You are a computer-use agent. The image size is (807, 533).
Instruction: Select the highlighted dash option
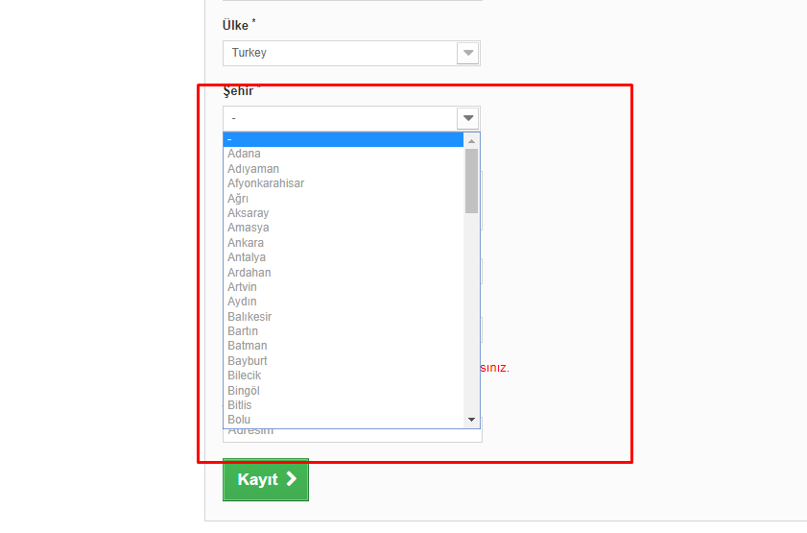click(x=343, y=140)
